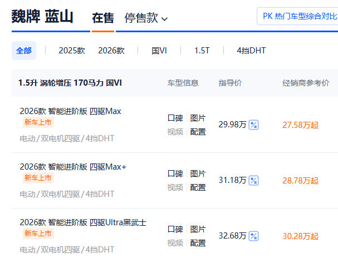Filter by 国VI emission standard
Image resolution: width=338 pixels, height=263 pixels.
click(159, 51)
